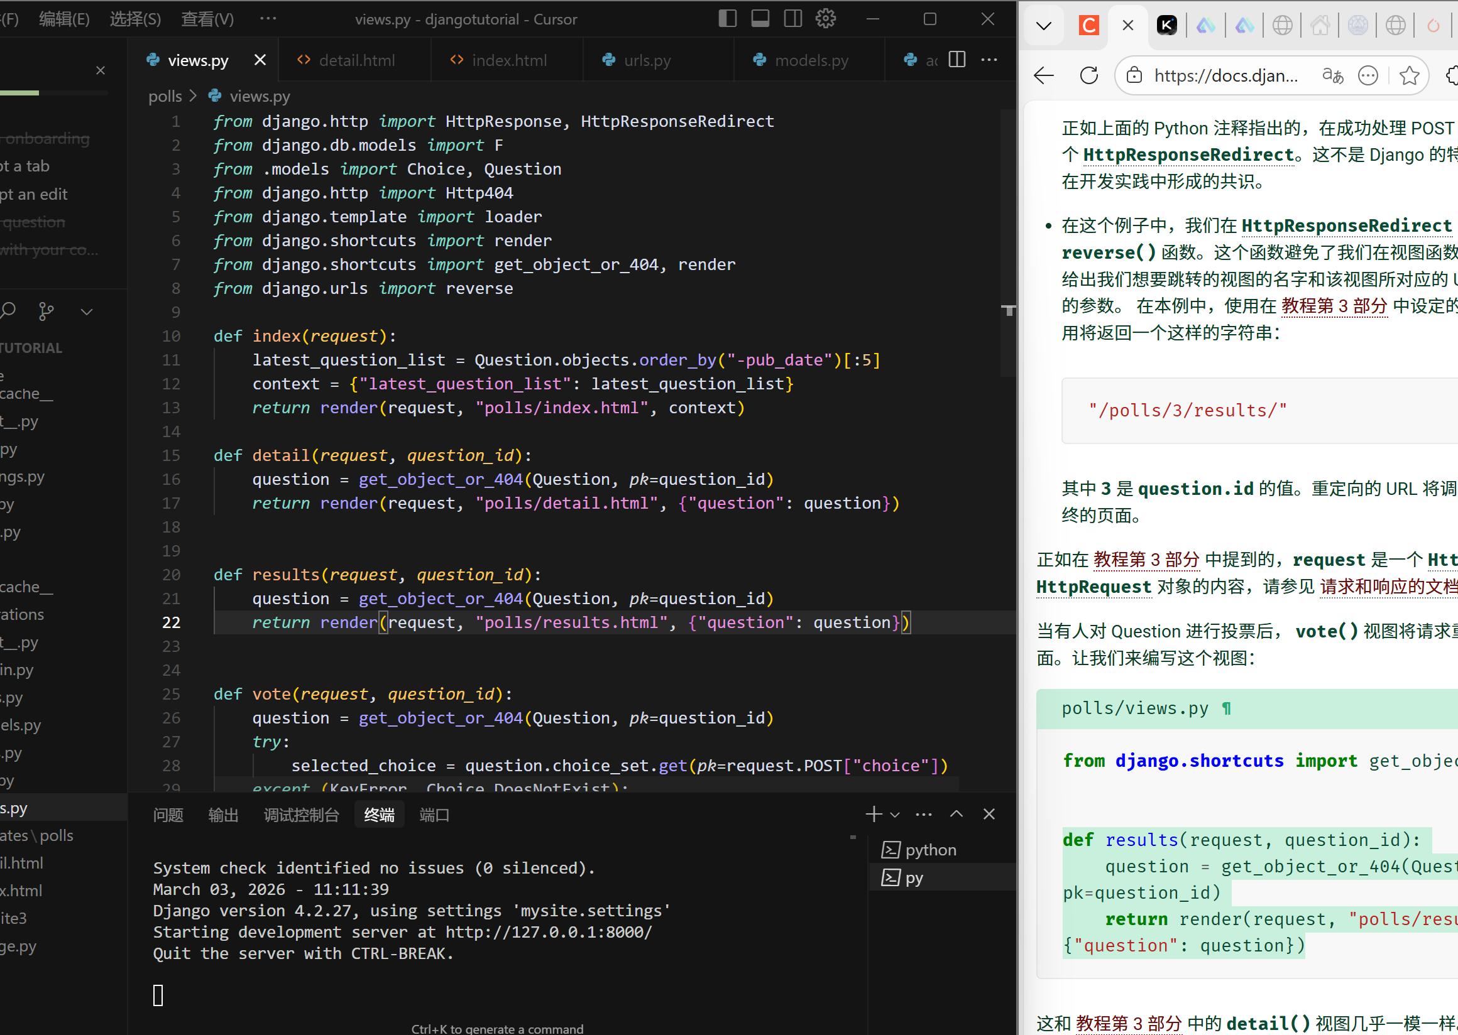
Task: Select the python terminal entry
Action: pos(930,850)
